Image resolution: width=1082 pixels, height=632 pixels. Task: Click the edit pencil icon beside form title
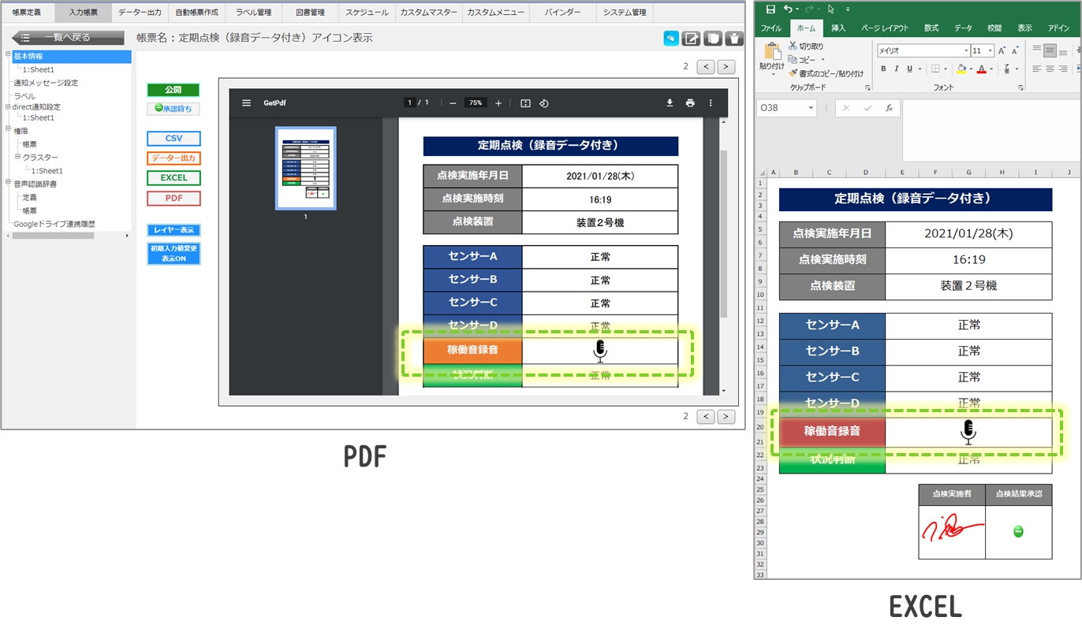[692, 39]
